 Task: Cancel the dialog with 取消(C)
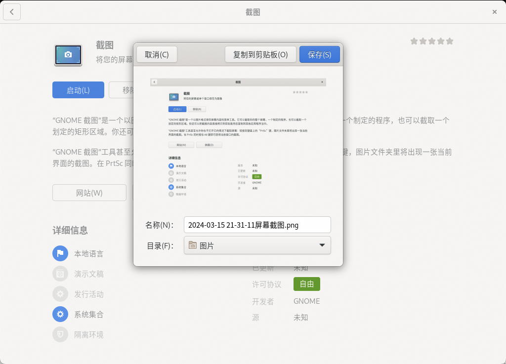pos(157,54)
